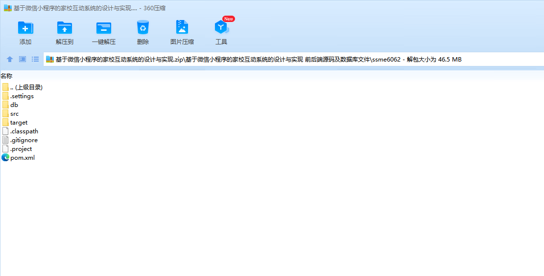Select the pom.xml Edge icon
544x276 pixels.
pos(5,158)
